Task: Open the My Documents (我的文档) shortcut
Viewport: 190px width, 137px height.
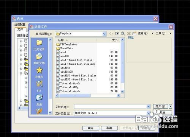Action: click(x=39, y=59)
